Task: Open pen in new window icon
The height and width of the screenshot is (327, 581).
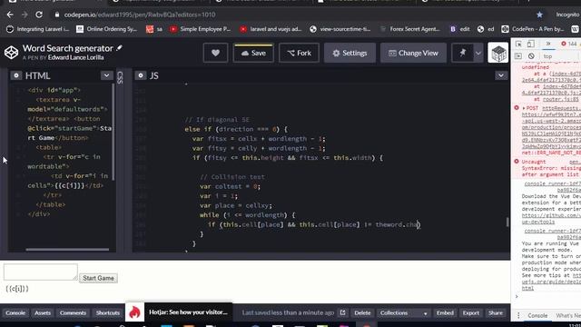Action: pyautogui.click(x=343, y=312)
